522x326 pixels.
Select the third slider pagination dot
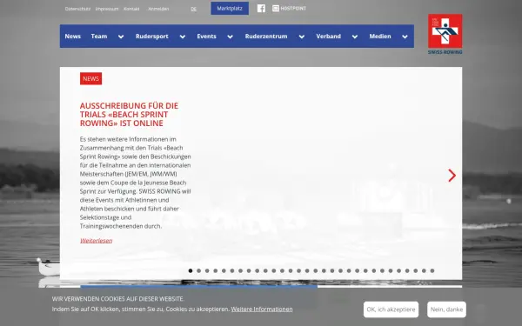[207, 270]
